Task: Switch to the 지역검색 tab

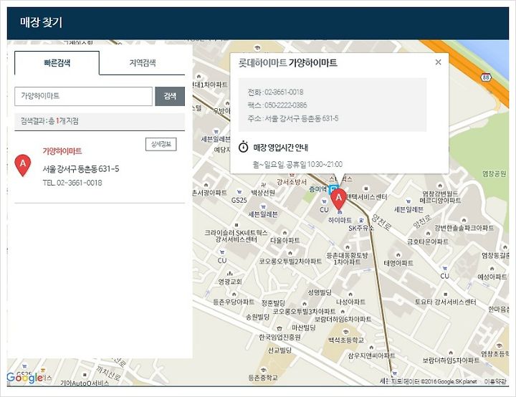Action: 142,63
